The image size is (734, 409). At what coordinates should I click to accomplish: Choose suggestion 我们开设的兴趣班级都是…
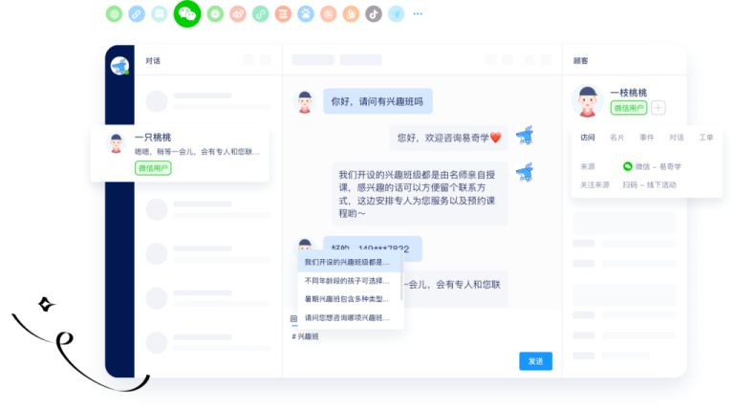tap(349, 262)
